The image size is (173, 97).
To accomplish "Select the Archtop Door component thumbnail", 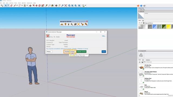I will coord(141,80).
